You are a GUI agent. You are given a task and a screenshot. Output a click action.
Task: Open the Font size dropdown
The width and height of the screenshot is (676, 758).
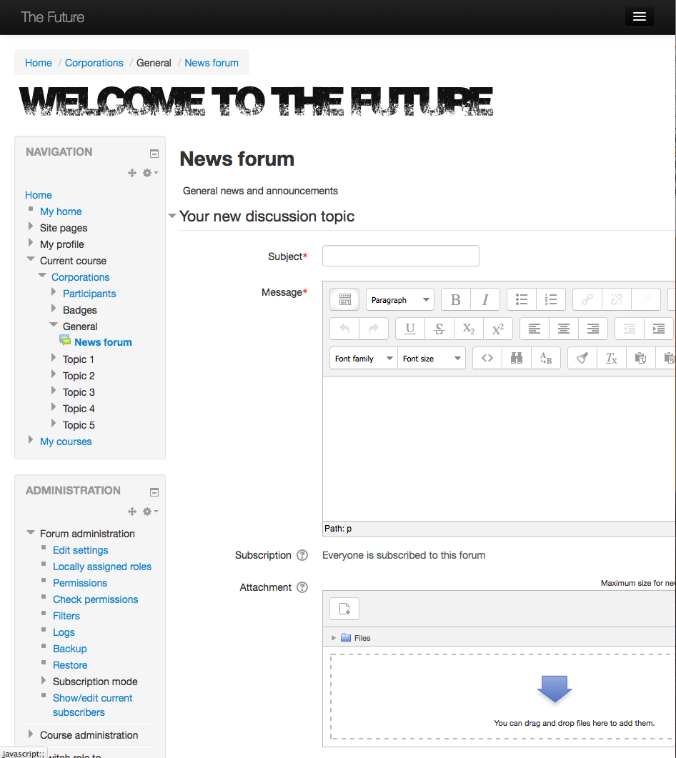(432, 358)
